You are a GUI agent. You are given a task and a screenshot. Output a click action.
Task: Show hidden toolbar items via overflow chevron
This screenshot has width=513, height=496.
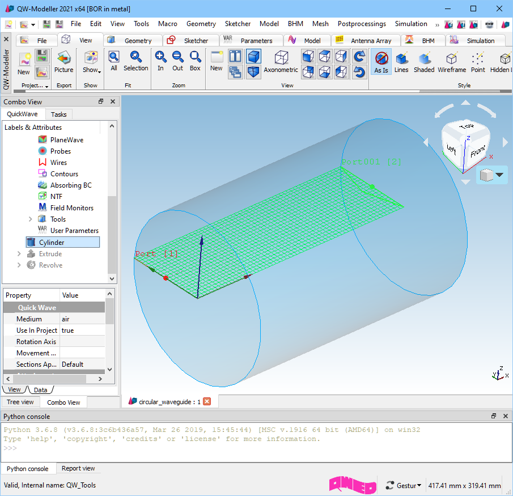[437, 25]
